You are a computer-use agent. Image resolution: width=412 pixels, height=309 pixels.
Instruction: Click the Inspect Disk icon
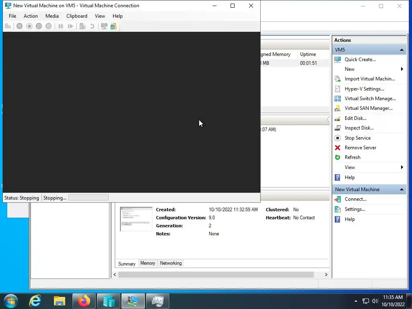[338, 128]
